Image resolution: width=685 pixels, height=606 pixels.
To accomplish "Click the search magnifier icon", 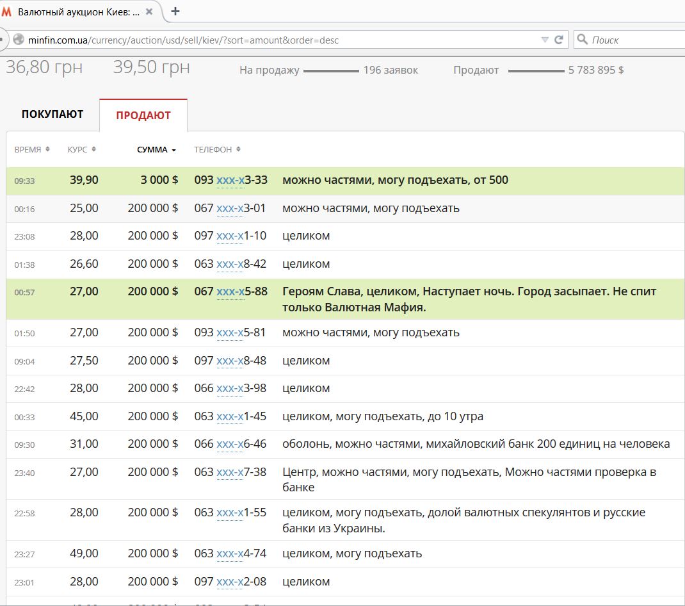I will tap(582, 40).
